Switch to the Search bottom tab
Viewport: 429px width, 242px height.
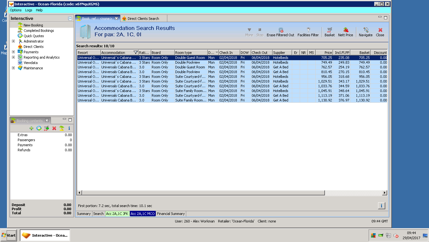(x=98, y=214)
